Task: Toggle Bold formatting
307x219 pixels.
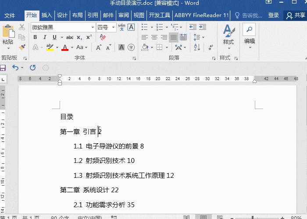Action: 35,37
